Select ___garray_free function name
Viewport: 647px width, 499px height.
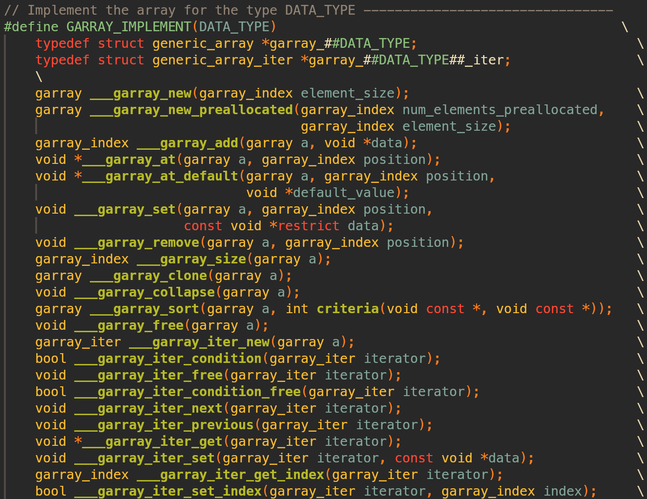(x=129, y=325)
